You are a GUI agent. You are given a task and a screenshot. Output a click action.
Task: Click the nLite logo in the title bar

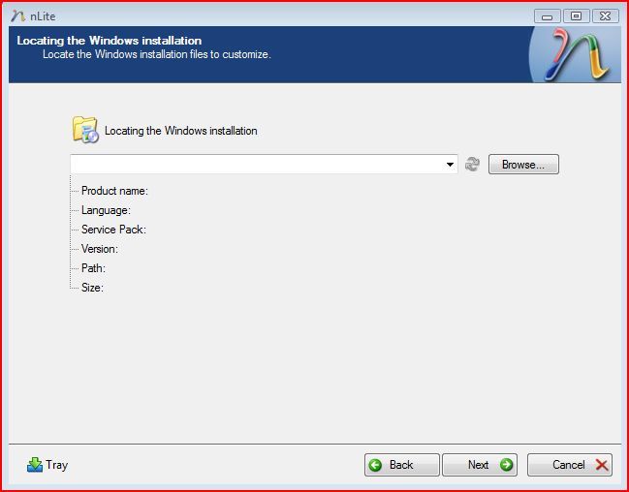point(18,16)
